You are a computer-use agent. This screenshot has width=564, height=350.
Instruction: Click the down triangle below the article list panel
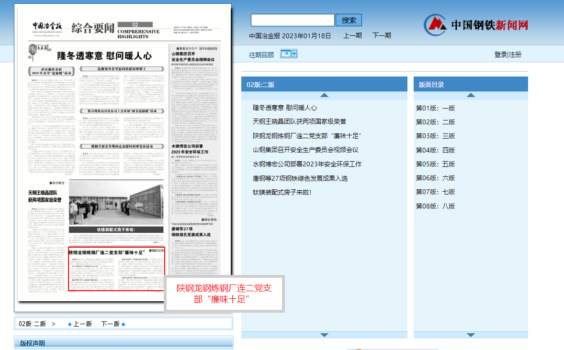(x=324, y=335)
